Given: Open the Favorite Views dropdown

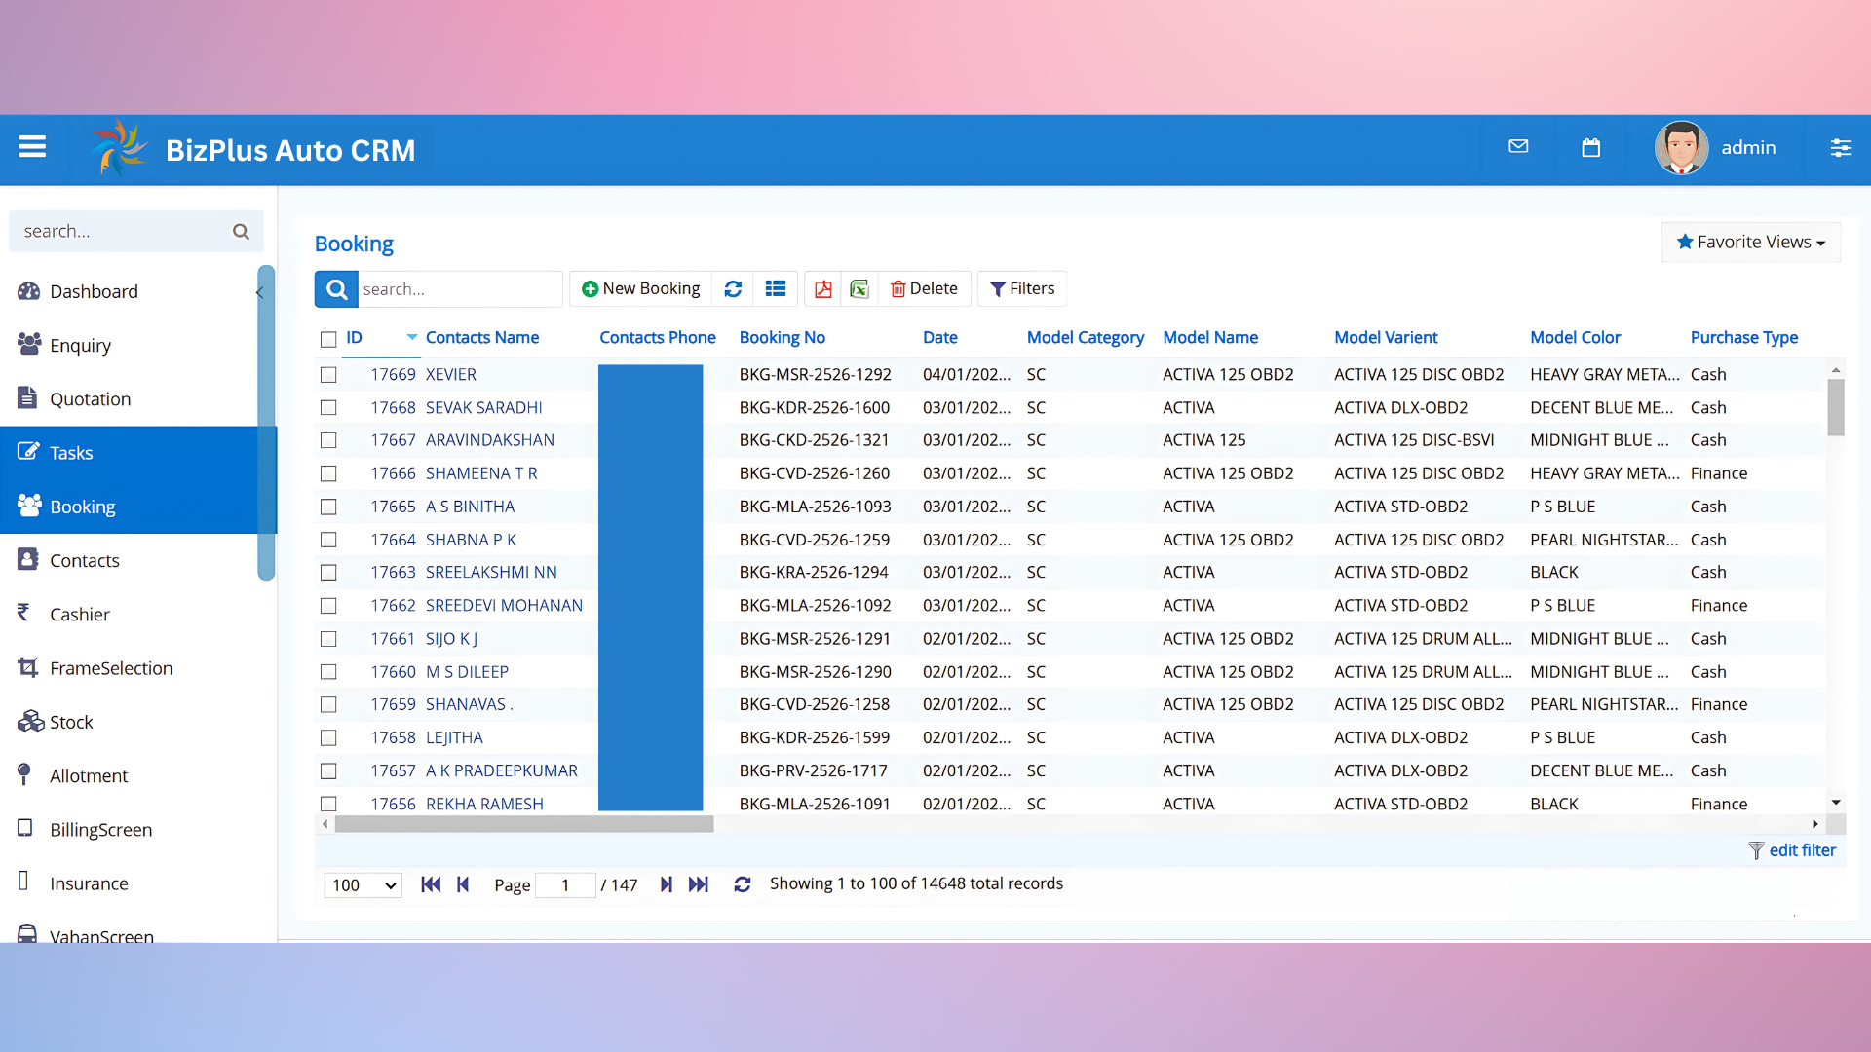Looking at the screenshot, I should point(1751,242).
